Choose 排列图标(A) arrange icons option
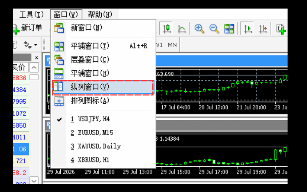This screenshot has height=192, width=307. pyautogui.click(x=103, y=101)
